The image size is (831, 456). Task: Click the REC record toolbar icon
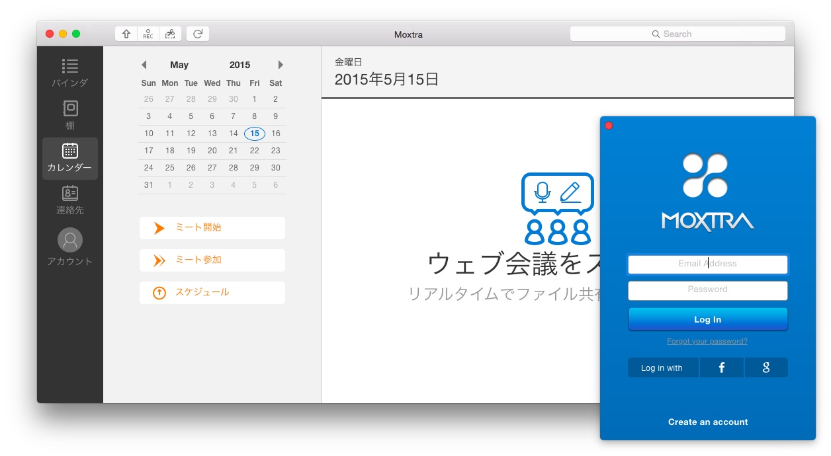coord(148,34)
